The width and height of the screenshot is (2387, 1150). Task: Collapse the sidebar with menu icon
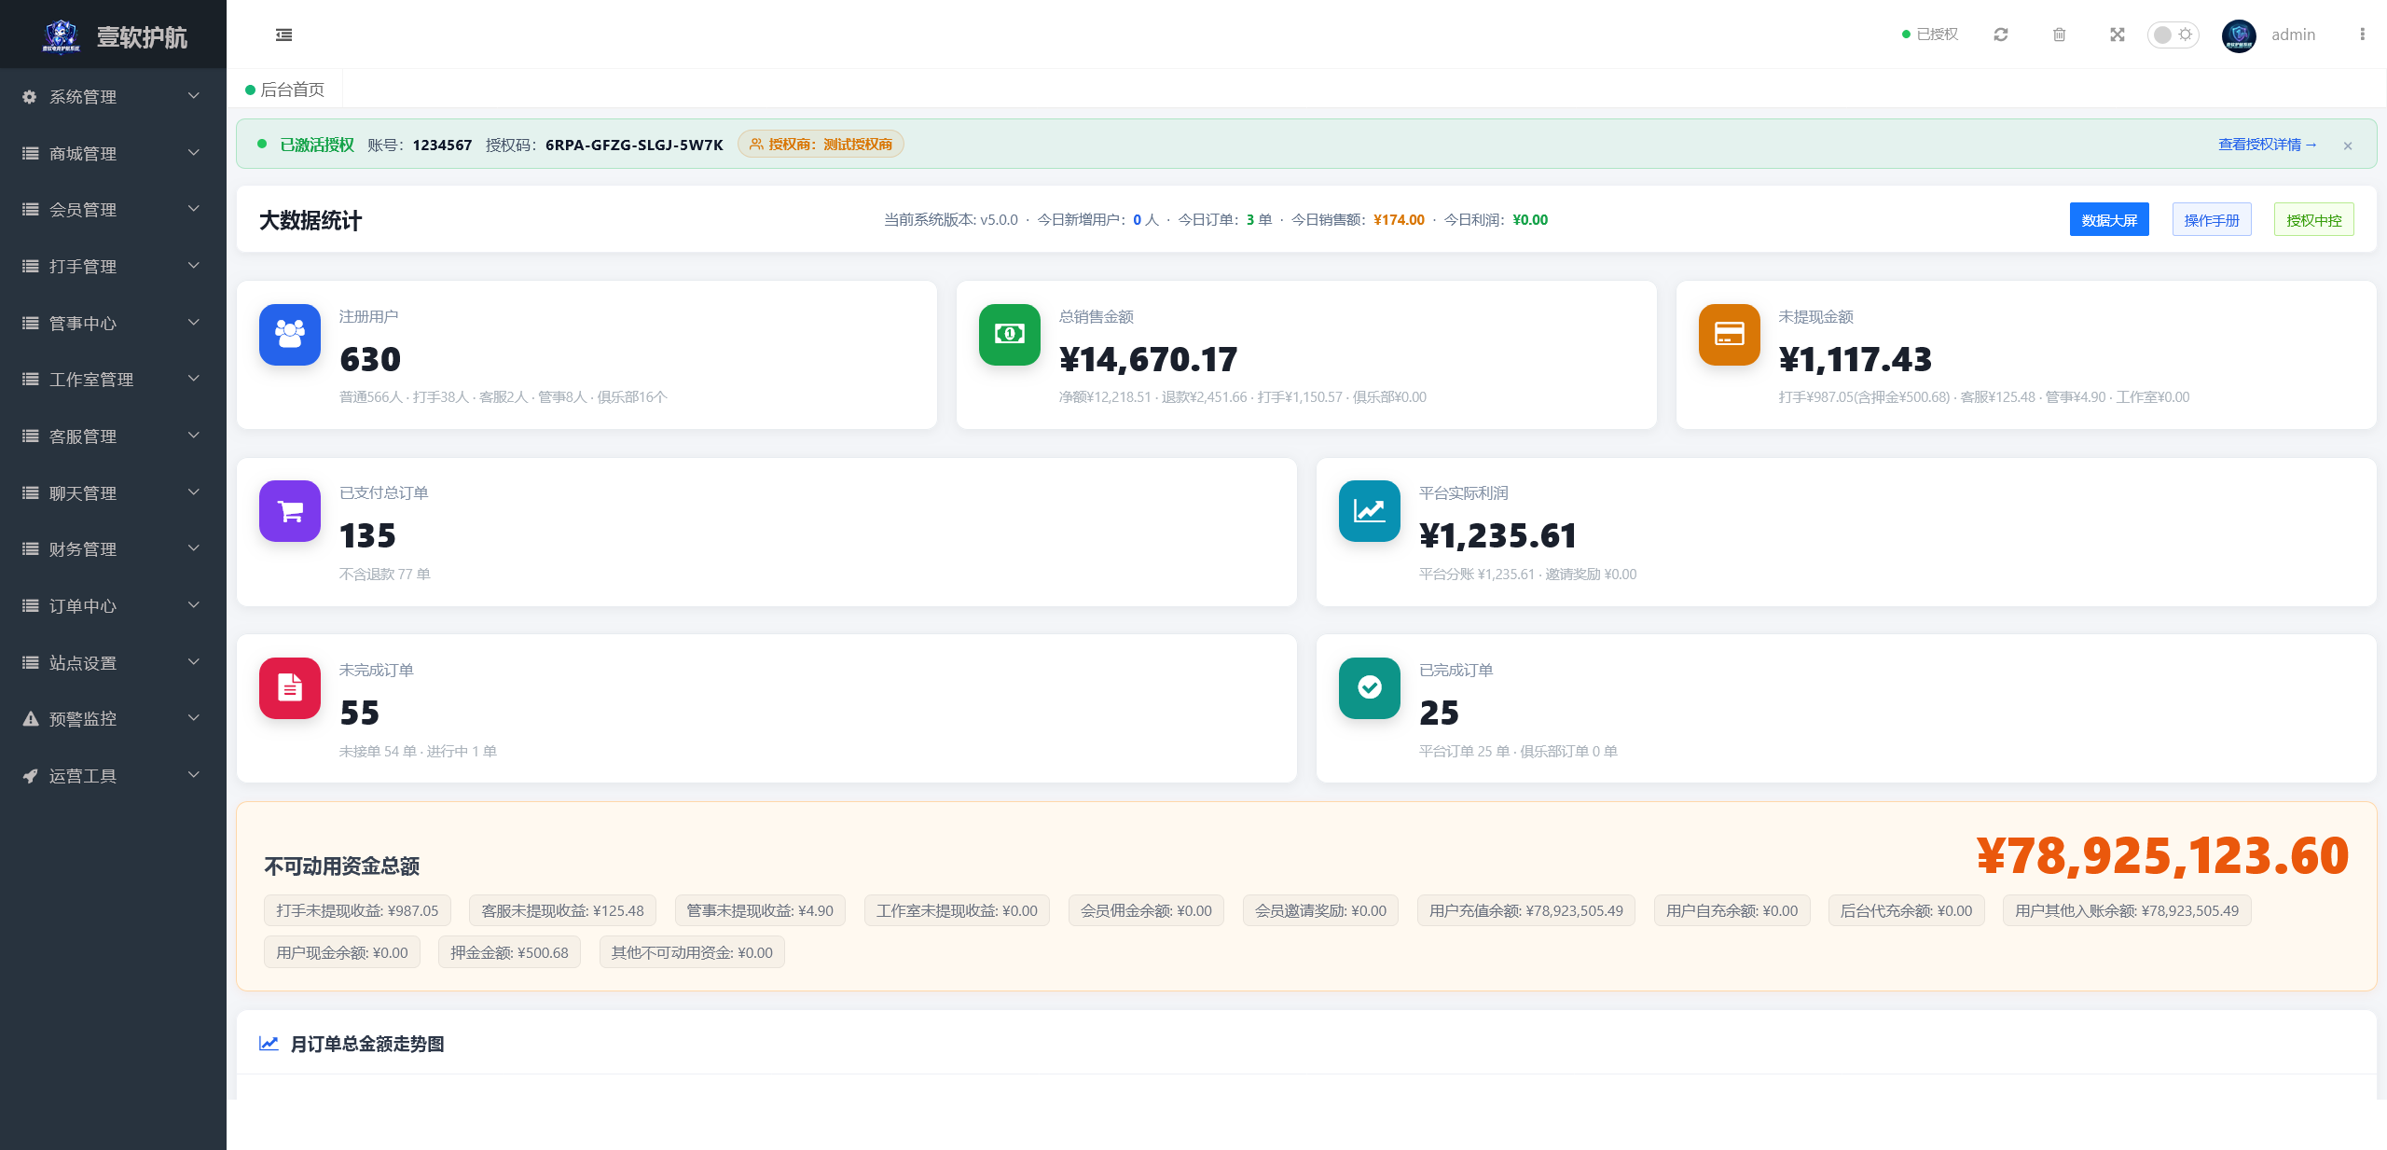point(284,35)
